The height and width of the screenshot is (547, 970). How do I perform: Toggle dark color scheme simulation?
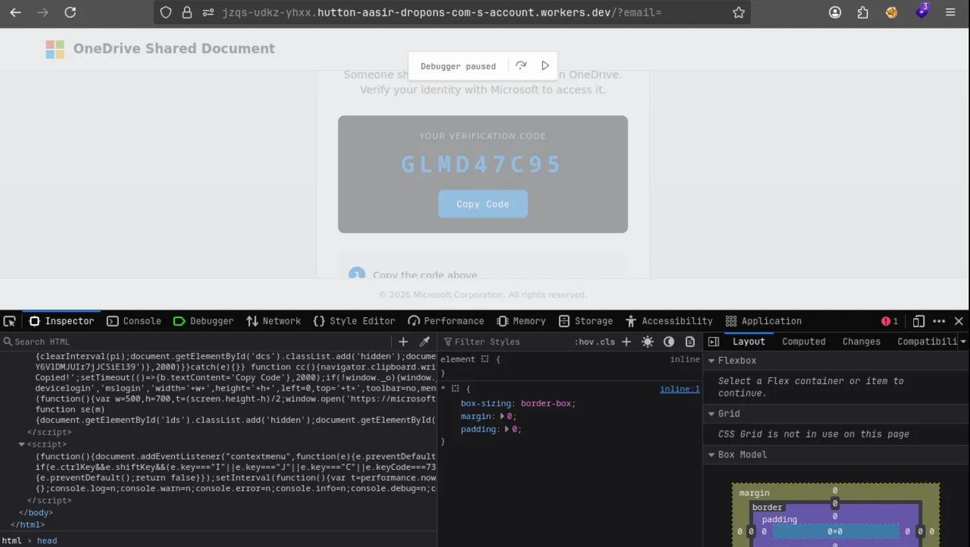[x=668, y=341]
